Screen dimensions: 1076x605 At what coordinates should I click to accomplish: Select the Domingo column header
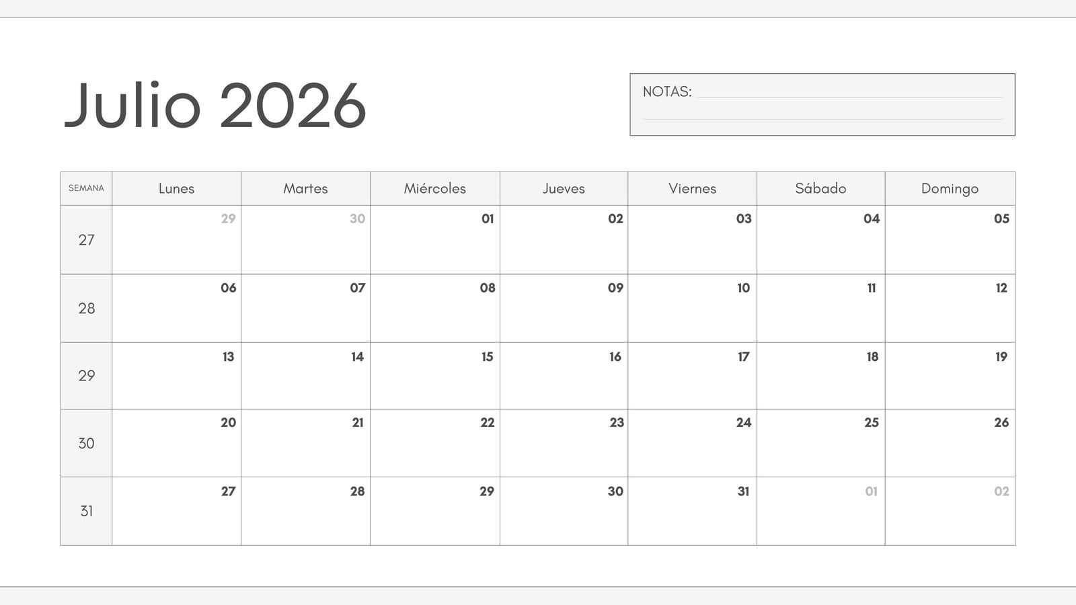pyautogui.click(x=950, y=188)
